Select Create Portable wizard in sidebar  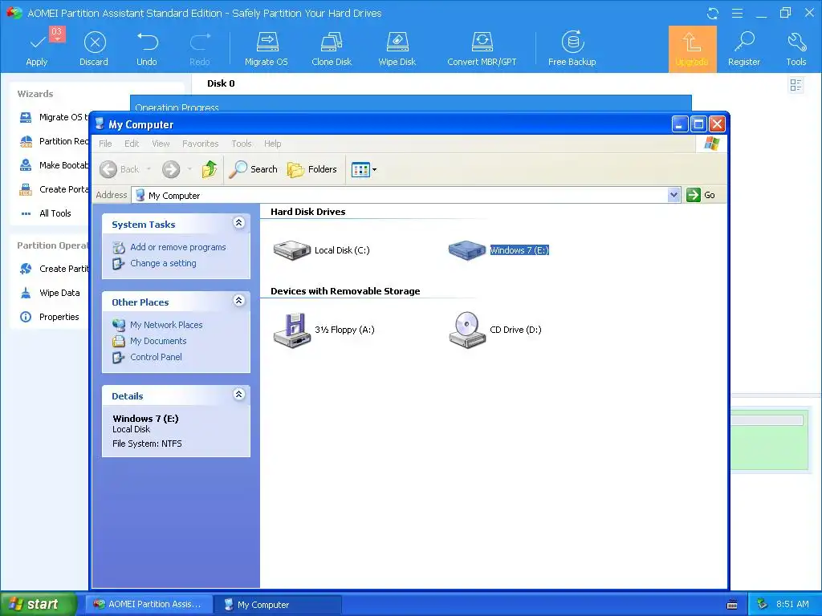pyautogui.click(x=54, y=189)
